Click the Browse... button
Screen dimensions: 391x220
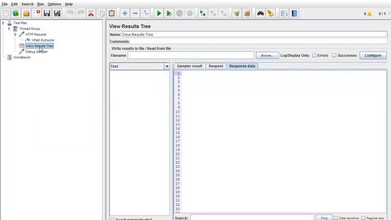coord(268,56)
